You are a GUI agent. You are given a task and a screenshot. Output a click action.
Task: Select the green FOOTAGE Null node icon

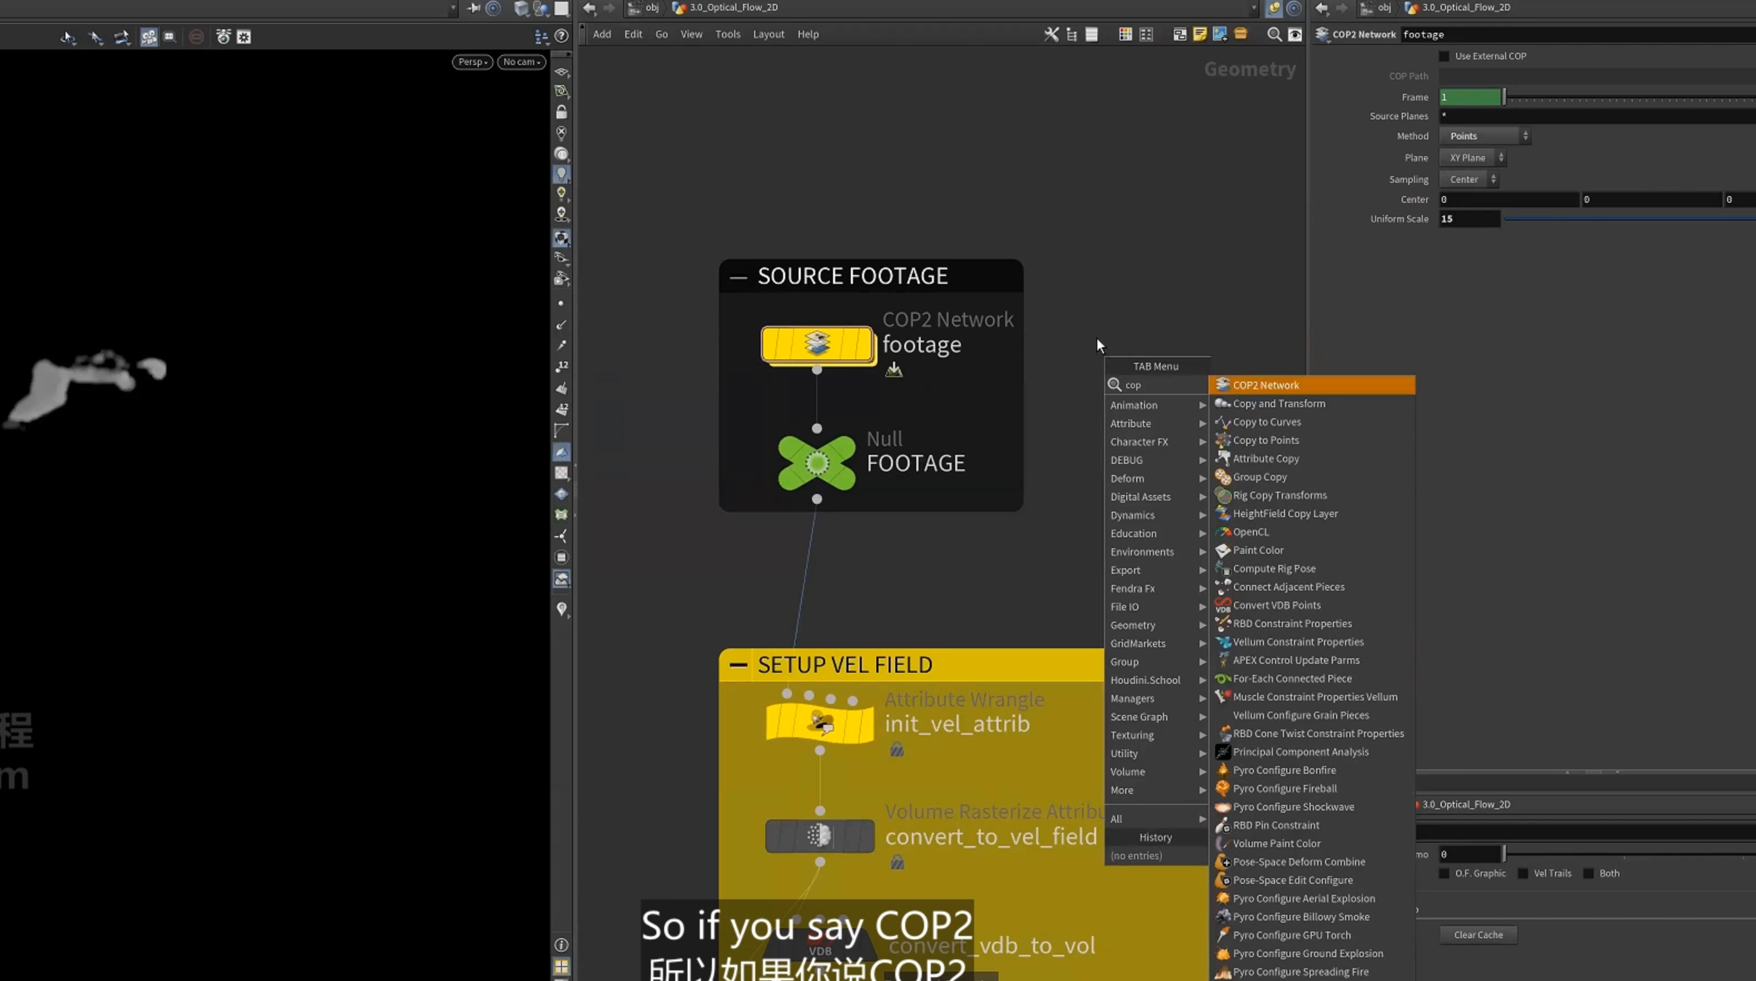817,464
